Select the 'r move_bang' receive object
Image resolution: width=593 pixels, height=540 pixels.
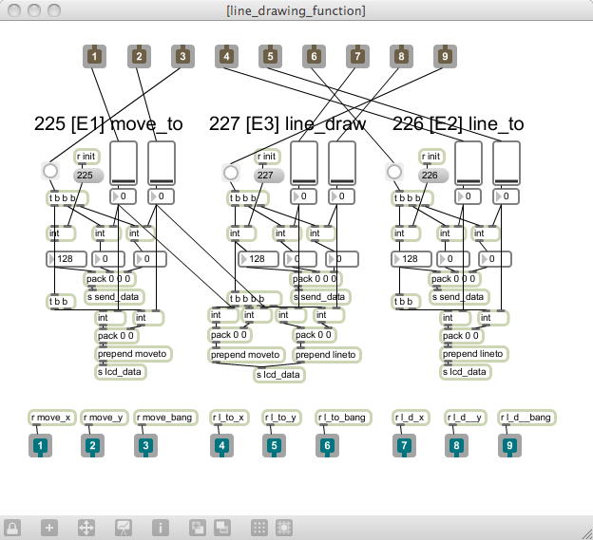tap(165, 418)
